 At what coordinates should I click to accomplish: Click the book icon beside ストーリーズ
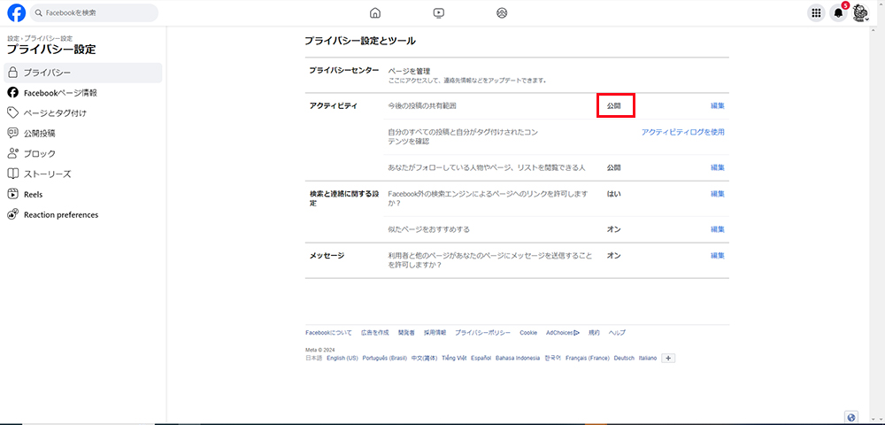13,174
